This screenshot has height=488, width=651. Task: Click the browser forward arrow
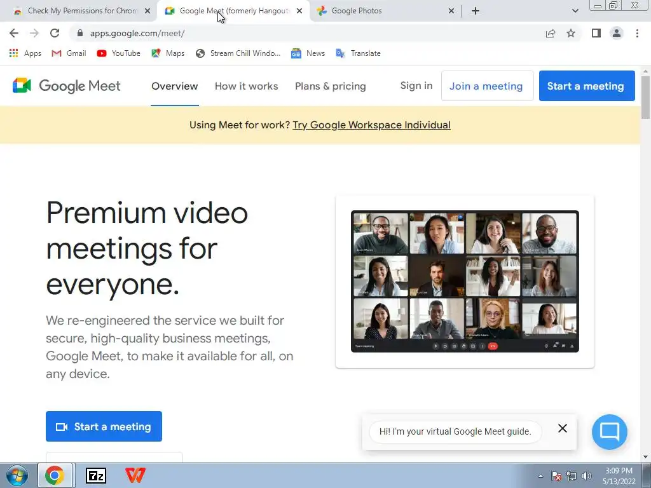(x=34, y=33)
